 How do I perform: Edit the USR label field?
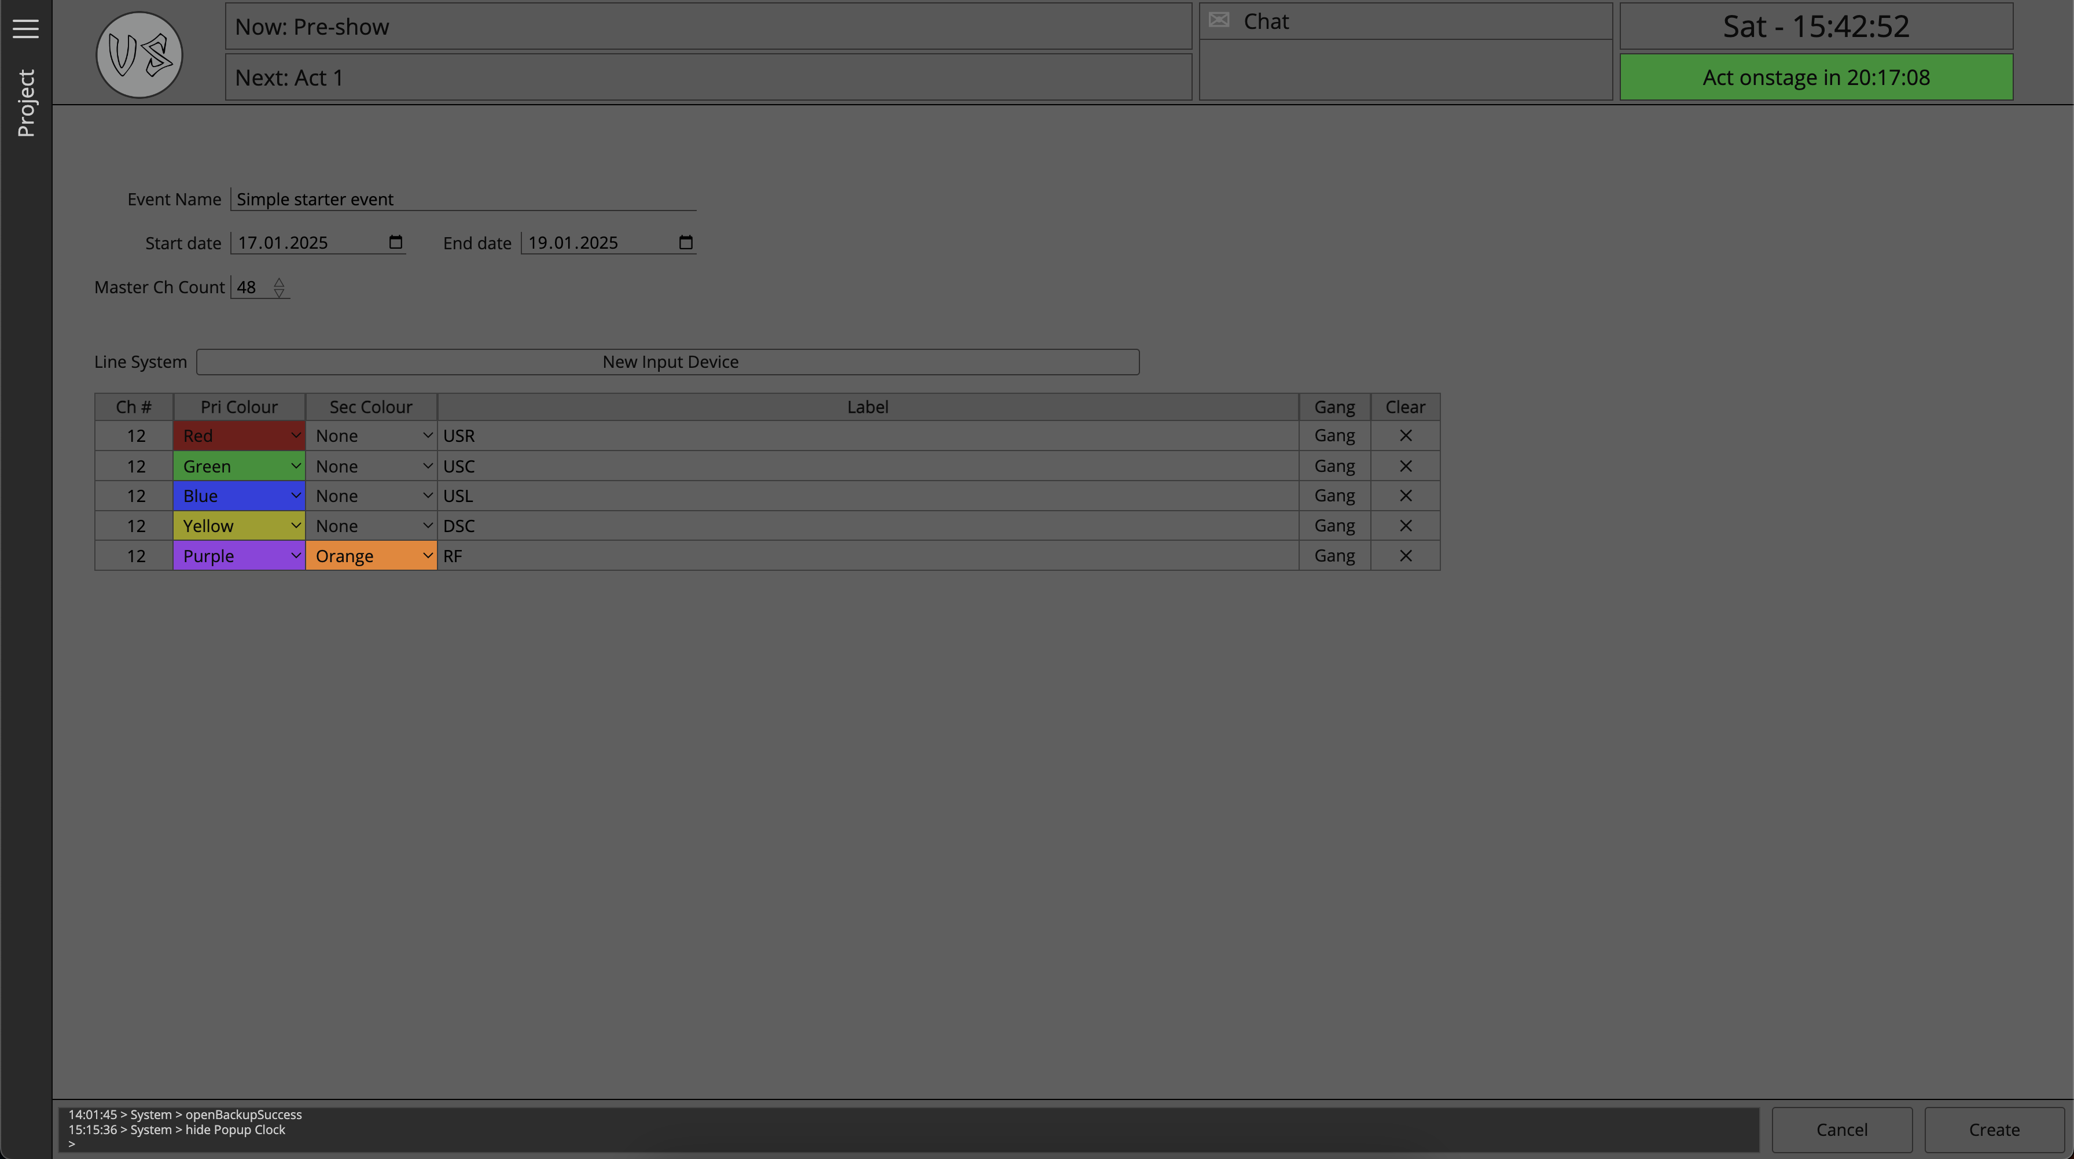(x=868, y=435)
